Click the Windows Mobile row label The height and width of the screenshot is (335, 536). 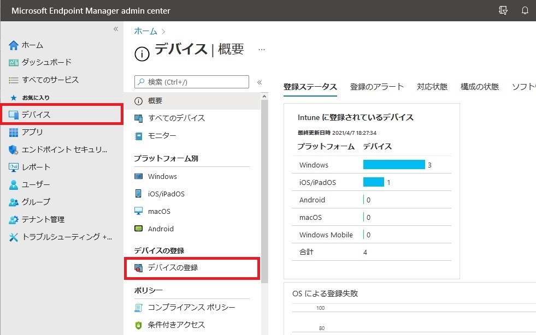pyautogui.click(x=326, y=235)
